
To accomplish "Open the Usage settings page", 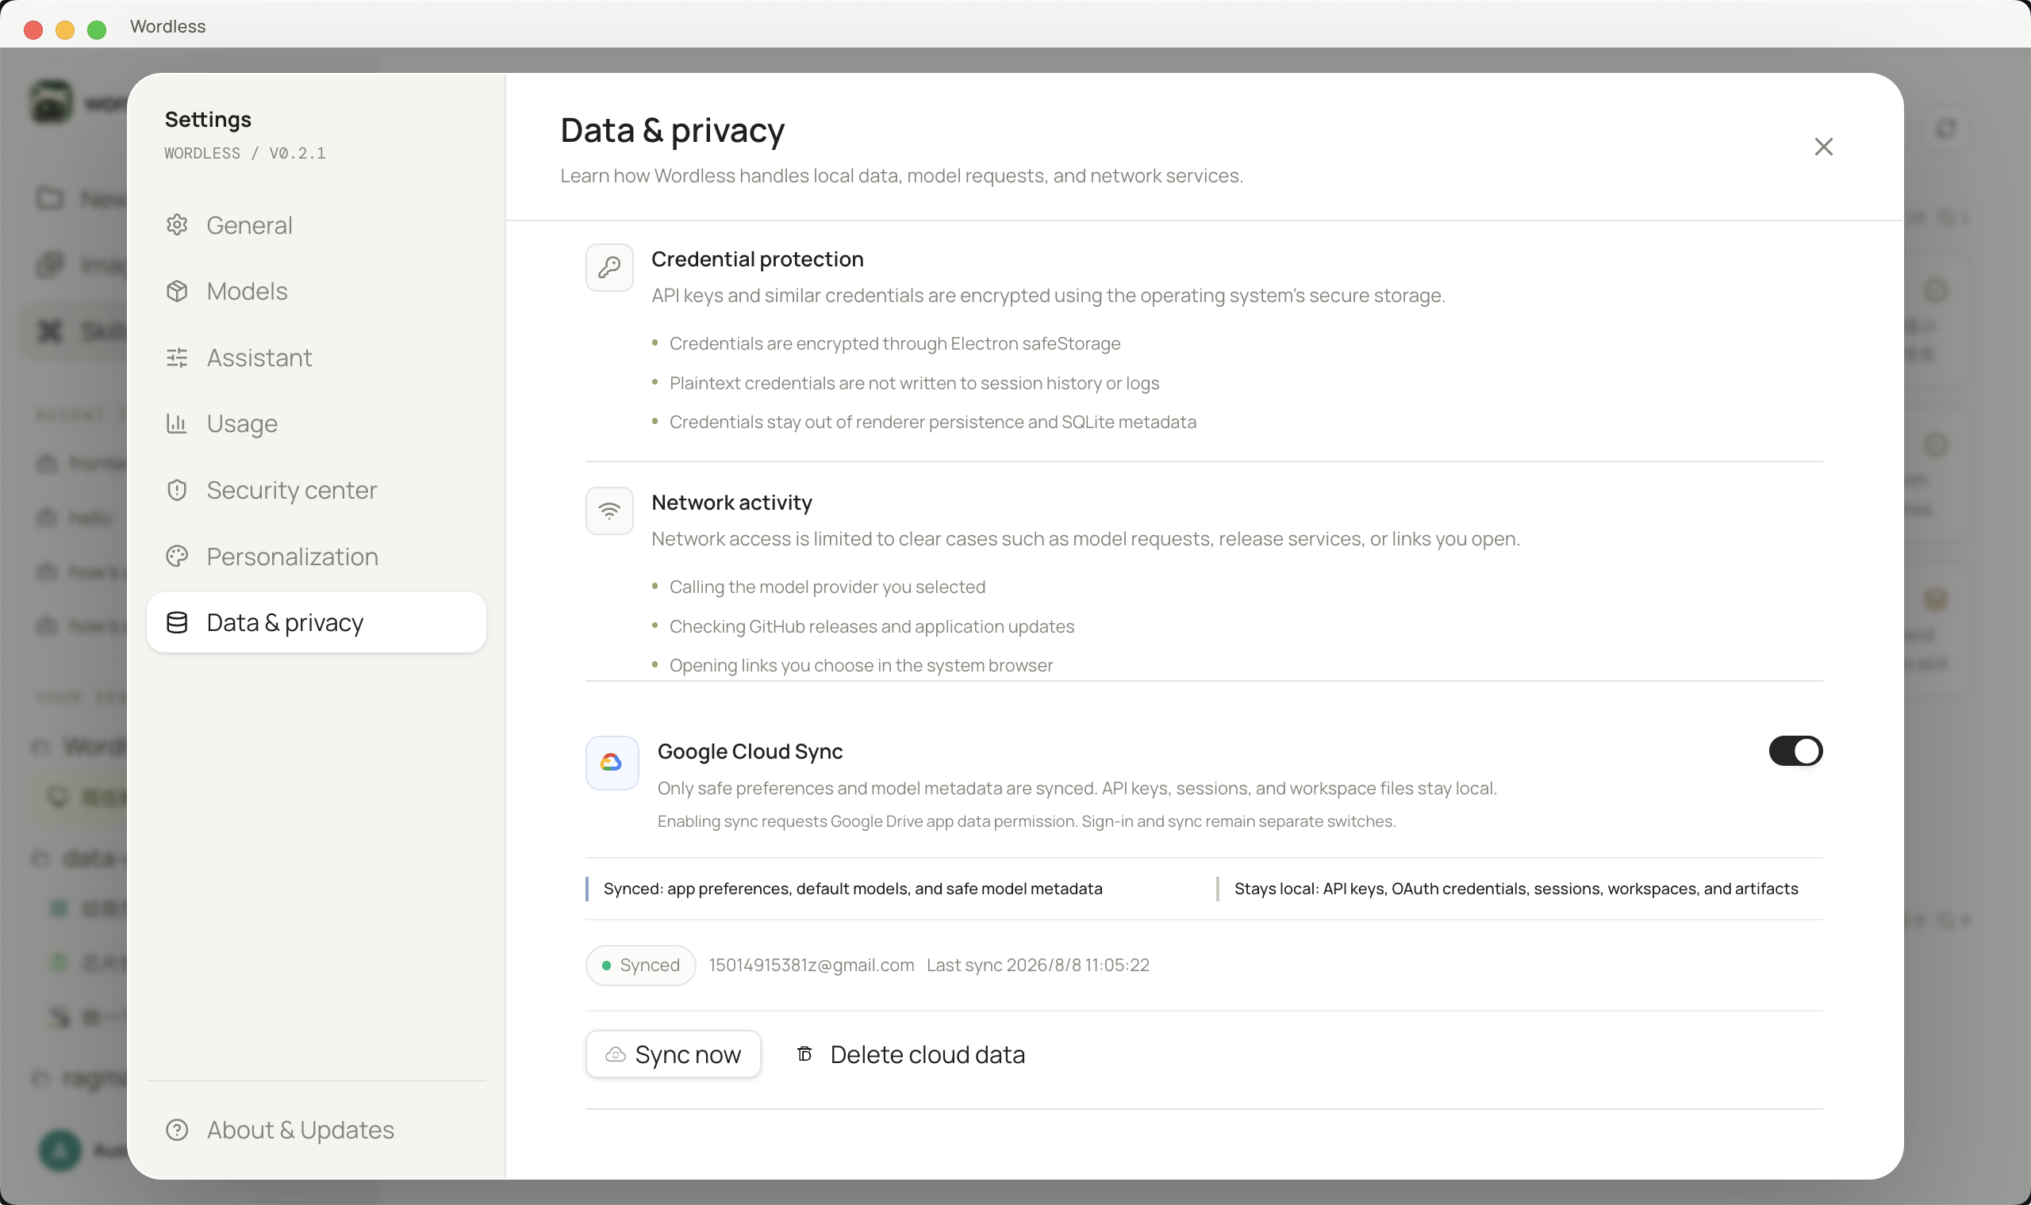I will tap(316, 424).
